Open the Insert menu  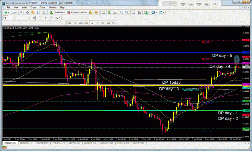[x=25, y=8]
